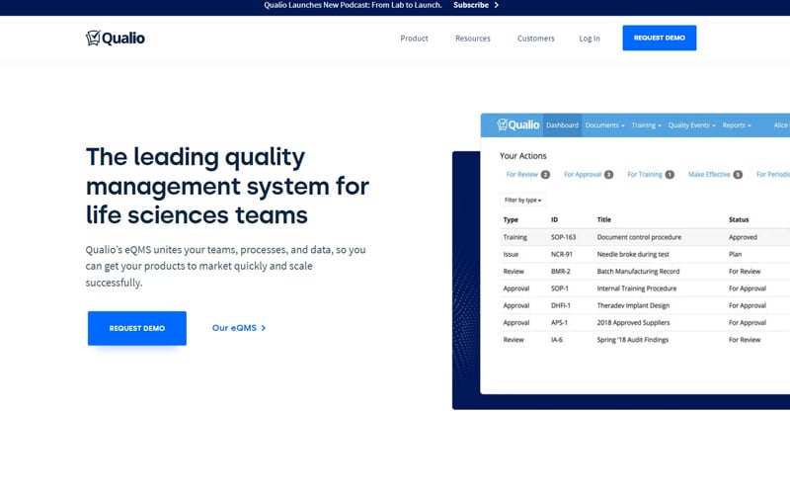
Task: Click the Approved status of SOP-163
Action: pyautogui.click(x=743, y=237)
